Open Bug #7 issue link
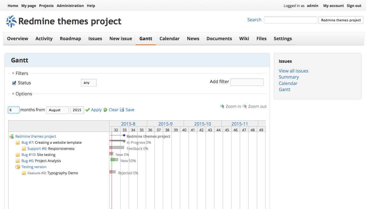The image size is (366, 209). (x=27, y=143)
